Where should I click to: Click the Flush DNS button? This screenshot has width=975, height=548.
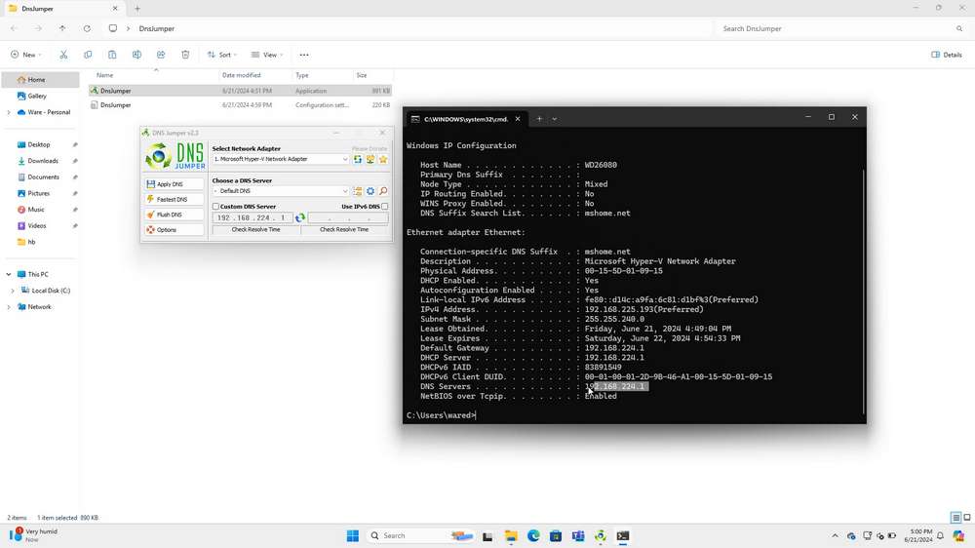point(174,215)
